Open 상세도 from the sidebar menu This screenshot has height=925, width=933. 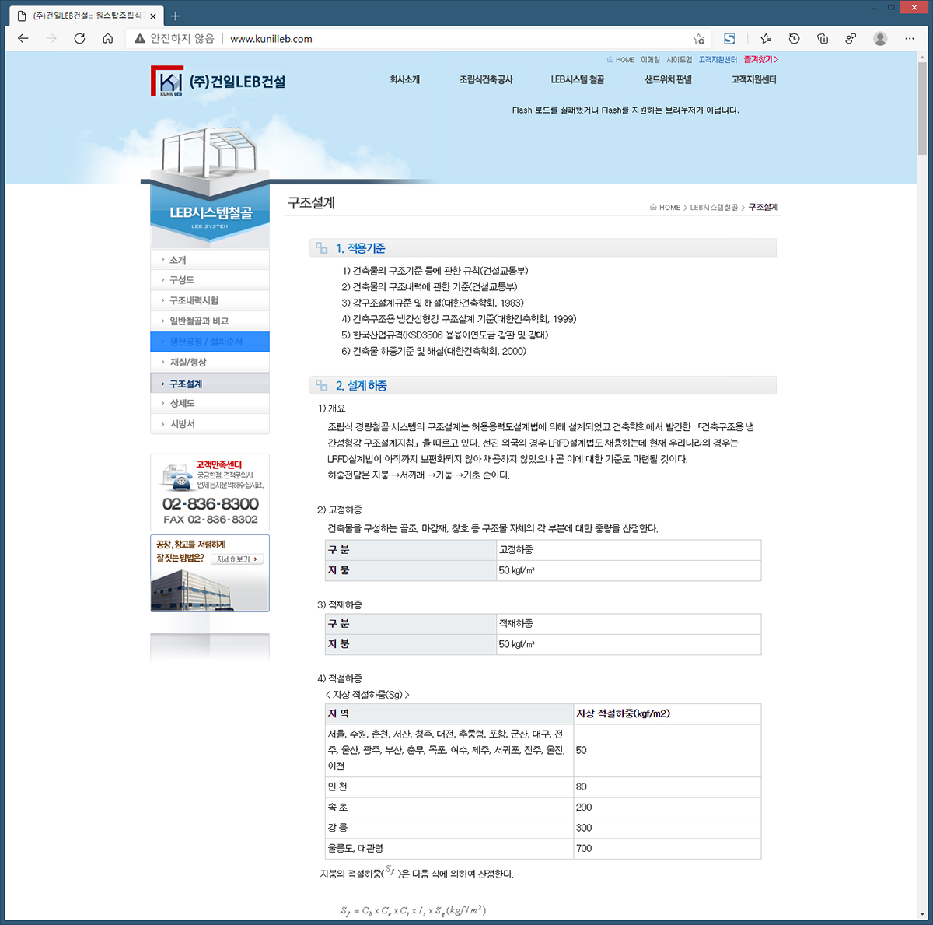tap(183, 403)
